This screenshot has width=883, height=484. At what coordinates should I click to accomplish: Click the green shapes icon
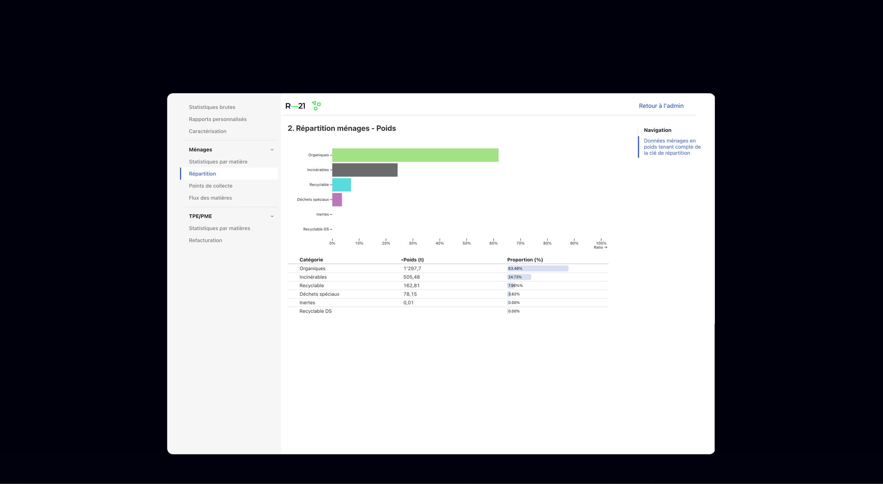pos(316,106)
